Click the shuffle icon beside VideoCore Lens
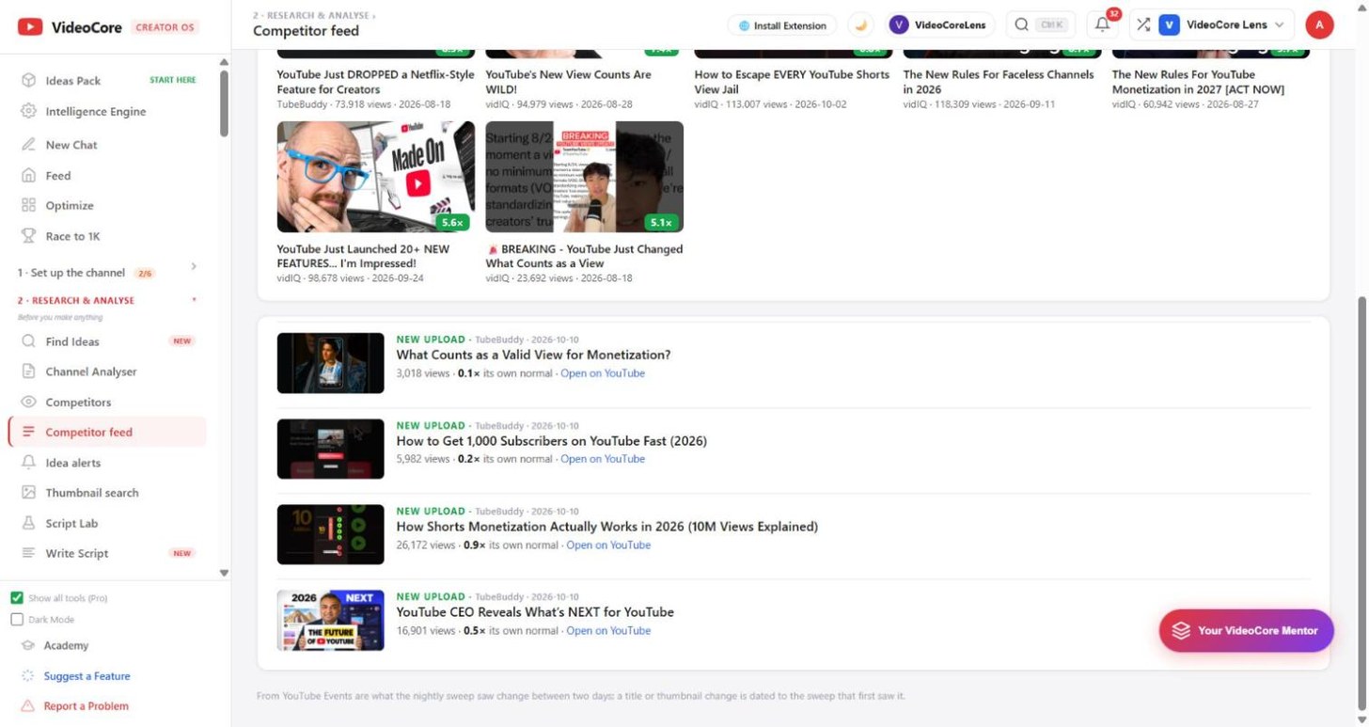The height and width of the screenshot is (727, 1369). [x=1143, y=25]
